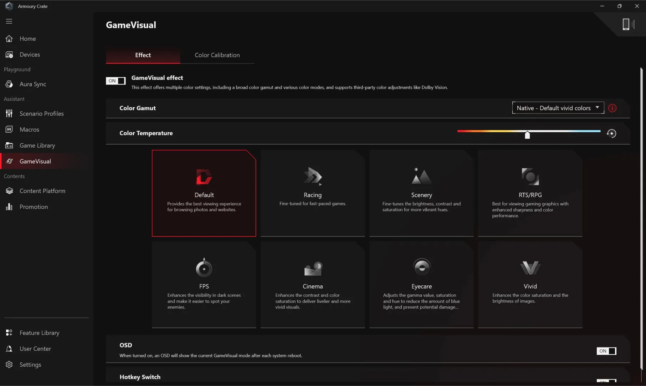
Task: Select Scenario Profiles sliders icon
Action: pyautogui.click(x=9, y=113)
